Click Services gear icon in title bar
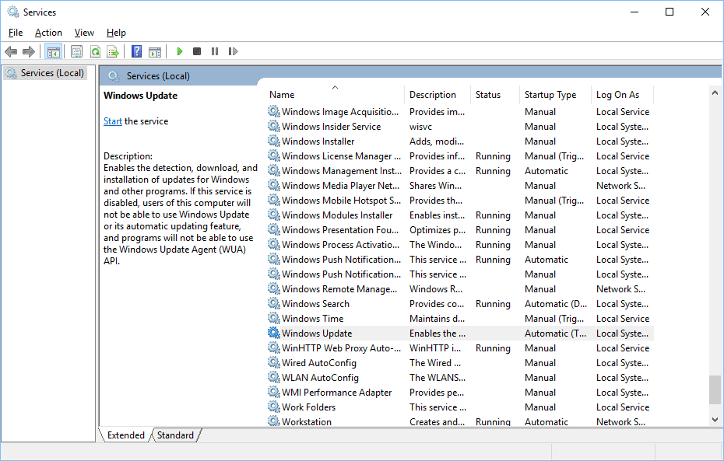 [13, 12]
